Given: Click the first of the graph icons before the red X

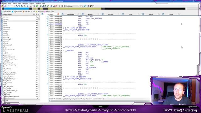Looking at the screenshot, I should coord(41,6).
